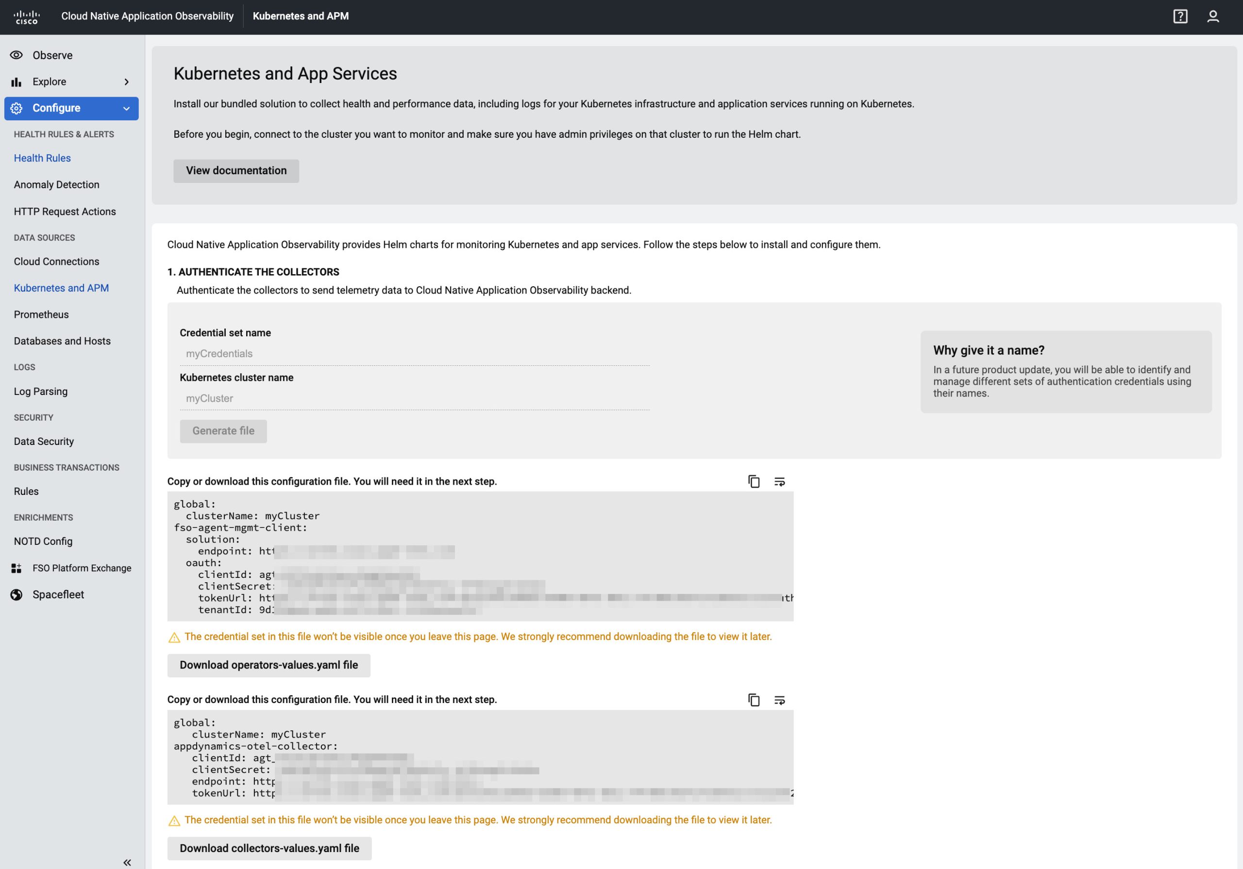The width and height of the screenshot is (1243, 869).
Task: Click the View documentation button
Action: coord(236,170)
